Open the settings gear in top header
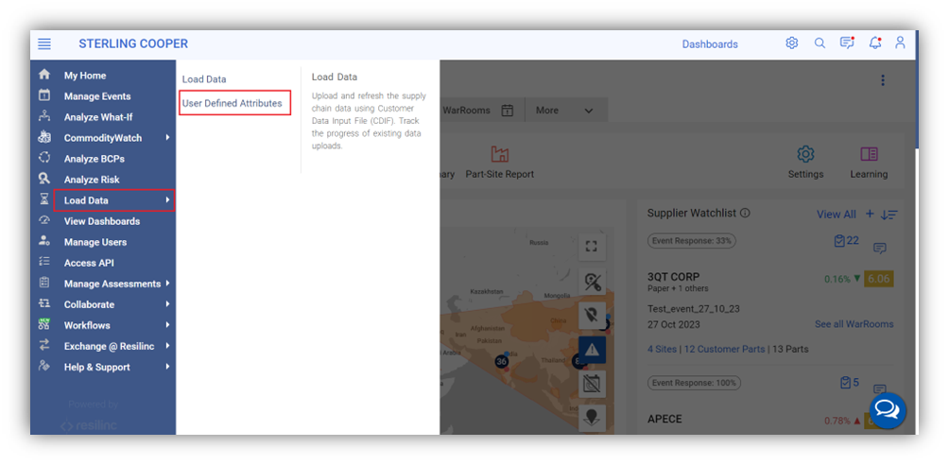949x465 pixels. click(x=792, y=43)
